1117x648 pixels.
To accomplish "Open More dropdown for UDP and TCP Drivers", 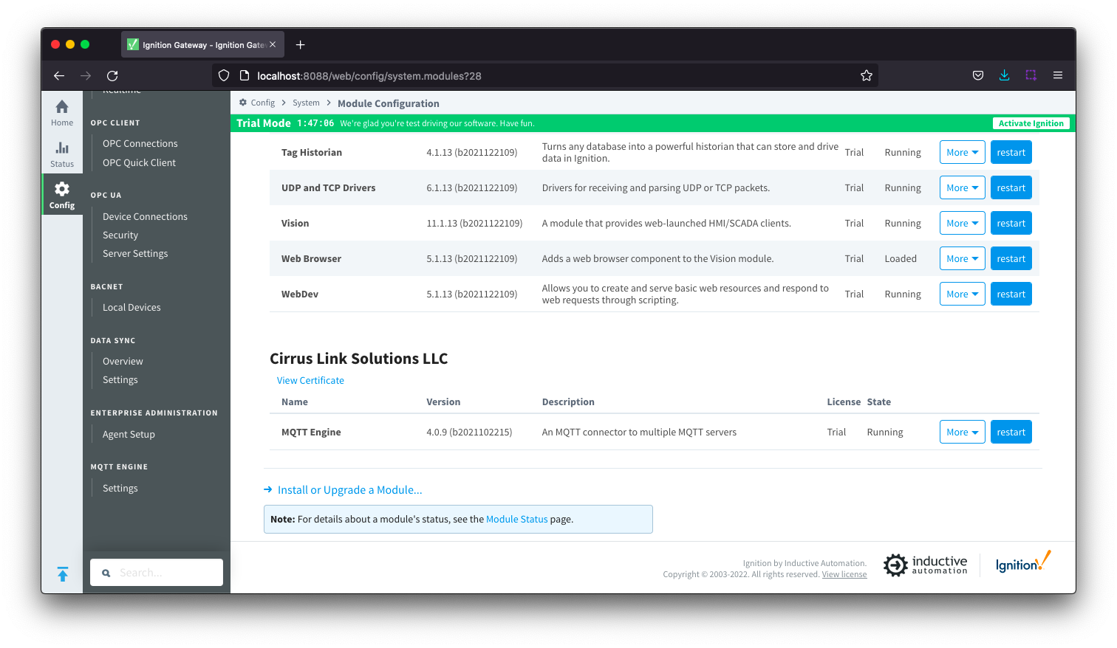I will point(963,188).
